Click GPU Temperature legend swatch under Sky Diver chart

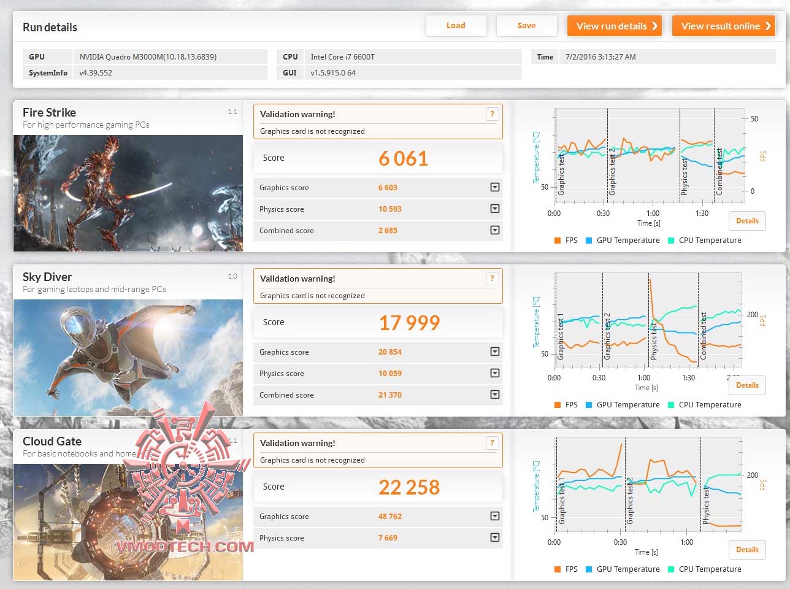pyautogui.click(x=589, y=405)
